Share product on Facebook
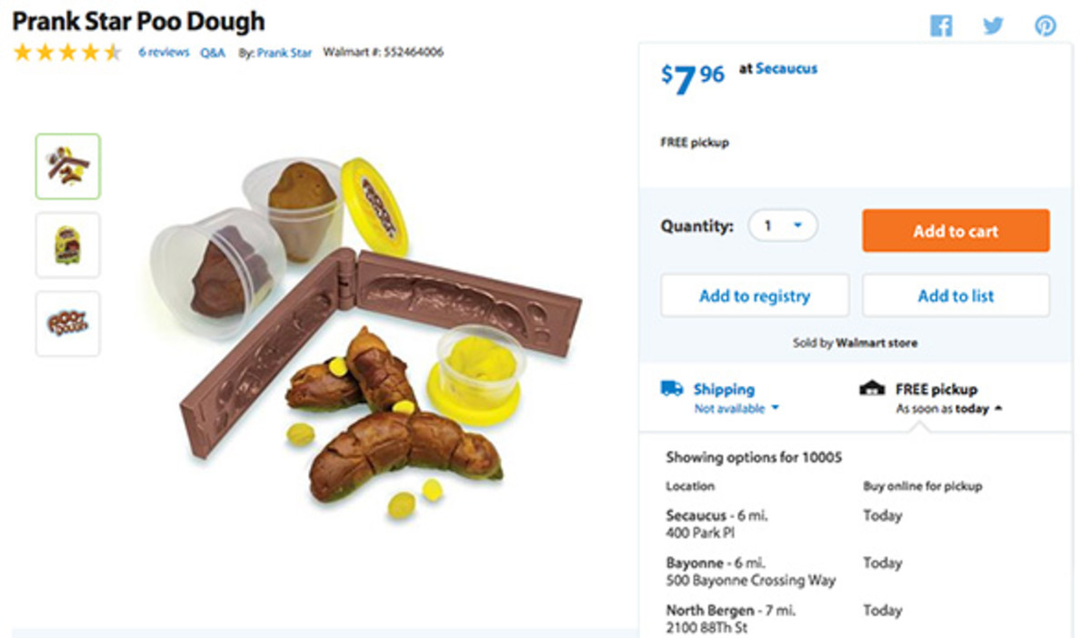Viewport: 1091px width, 638px height. [x=942, y=26]
